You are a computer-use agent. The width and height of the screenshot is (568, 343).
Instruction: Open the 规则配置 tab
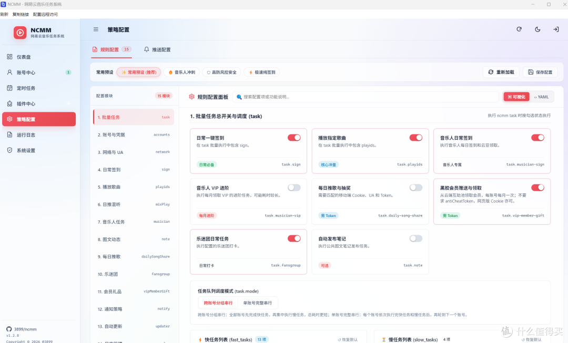(111, 49)
